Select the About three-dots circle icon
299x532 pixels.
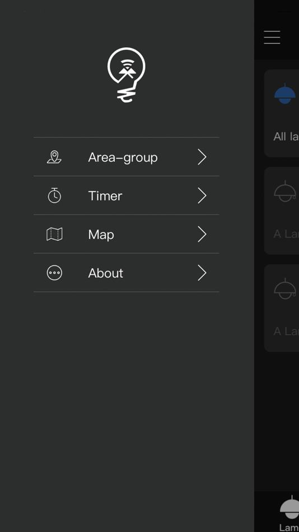tap(54, 273)
